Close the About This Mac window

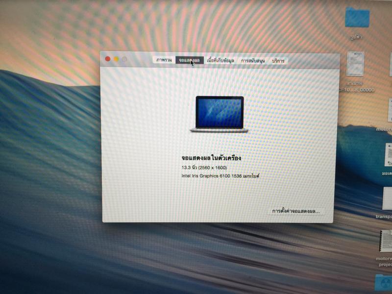tap(108, 59)
